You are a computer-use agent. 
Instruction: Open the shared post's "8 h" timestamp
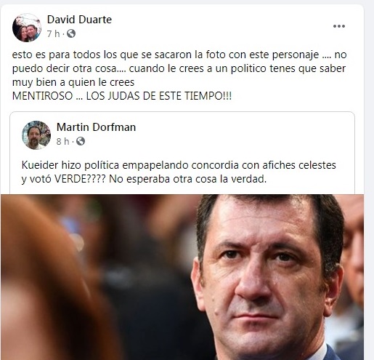(x=62, y=141)
